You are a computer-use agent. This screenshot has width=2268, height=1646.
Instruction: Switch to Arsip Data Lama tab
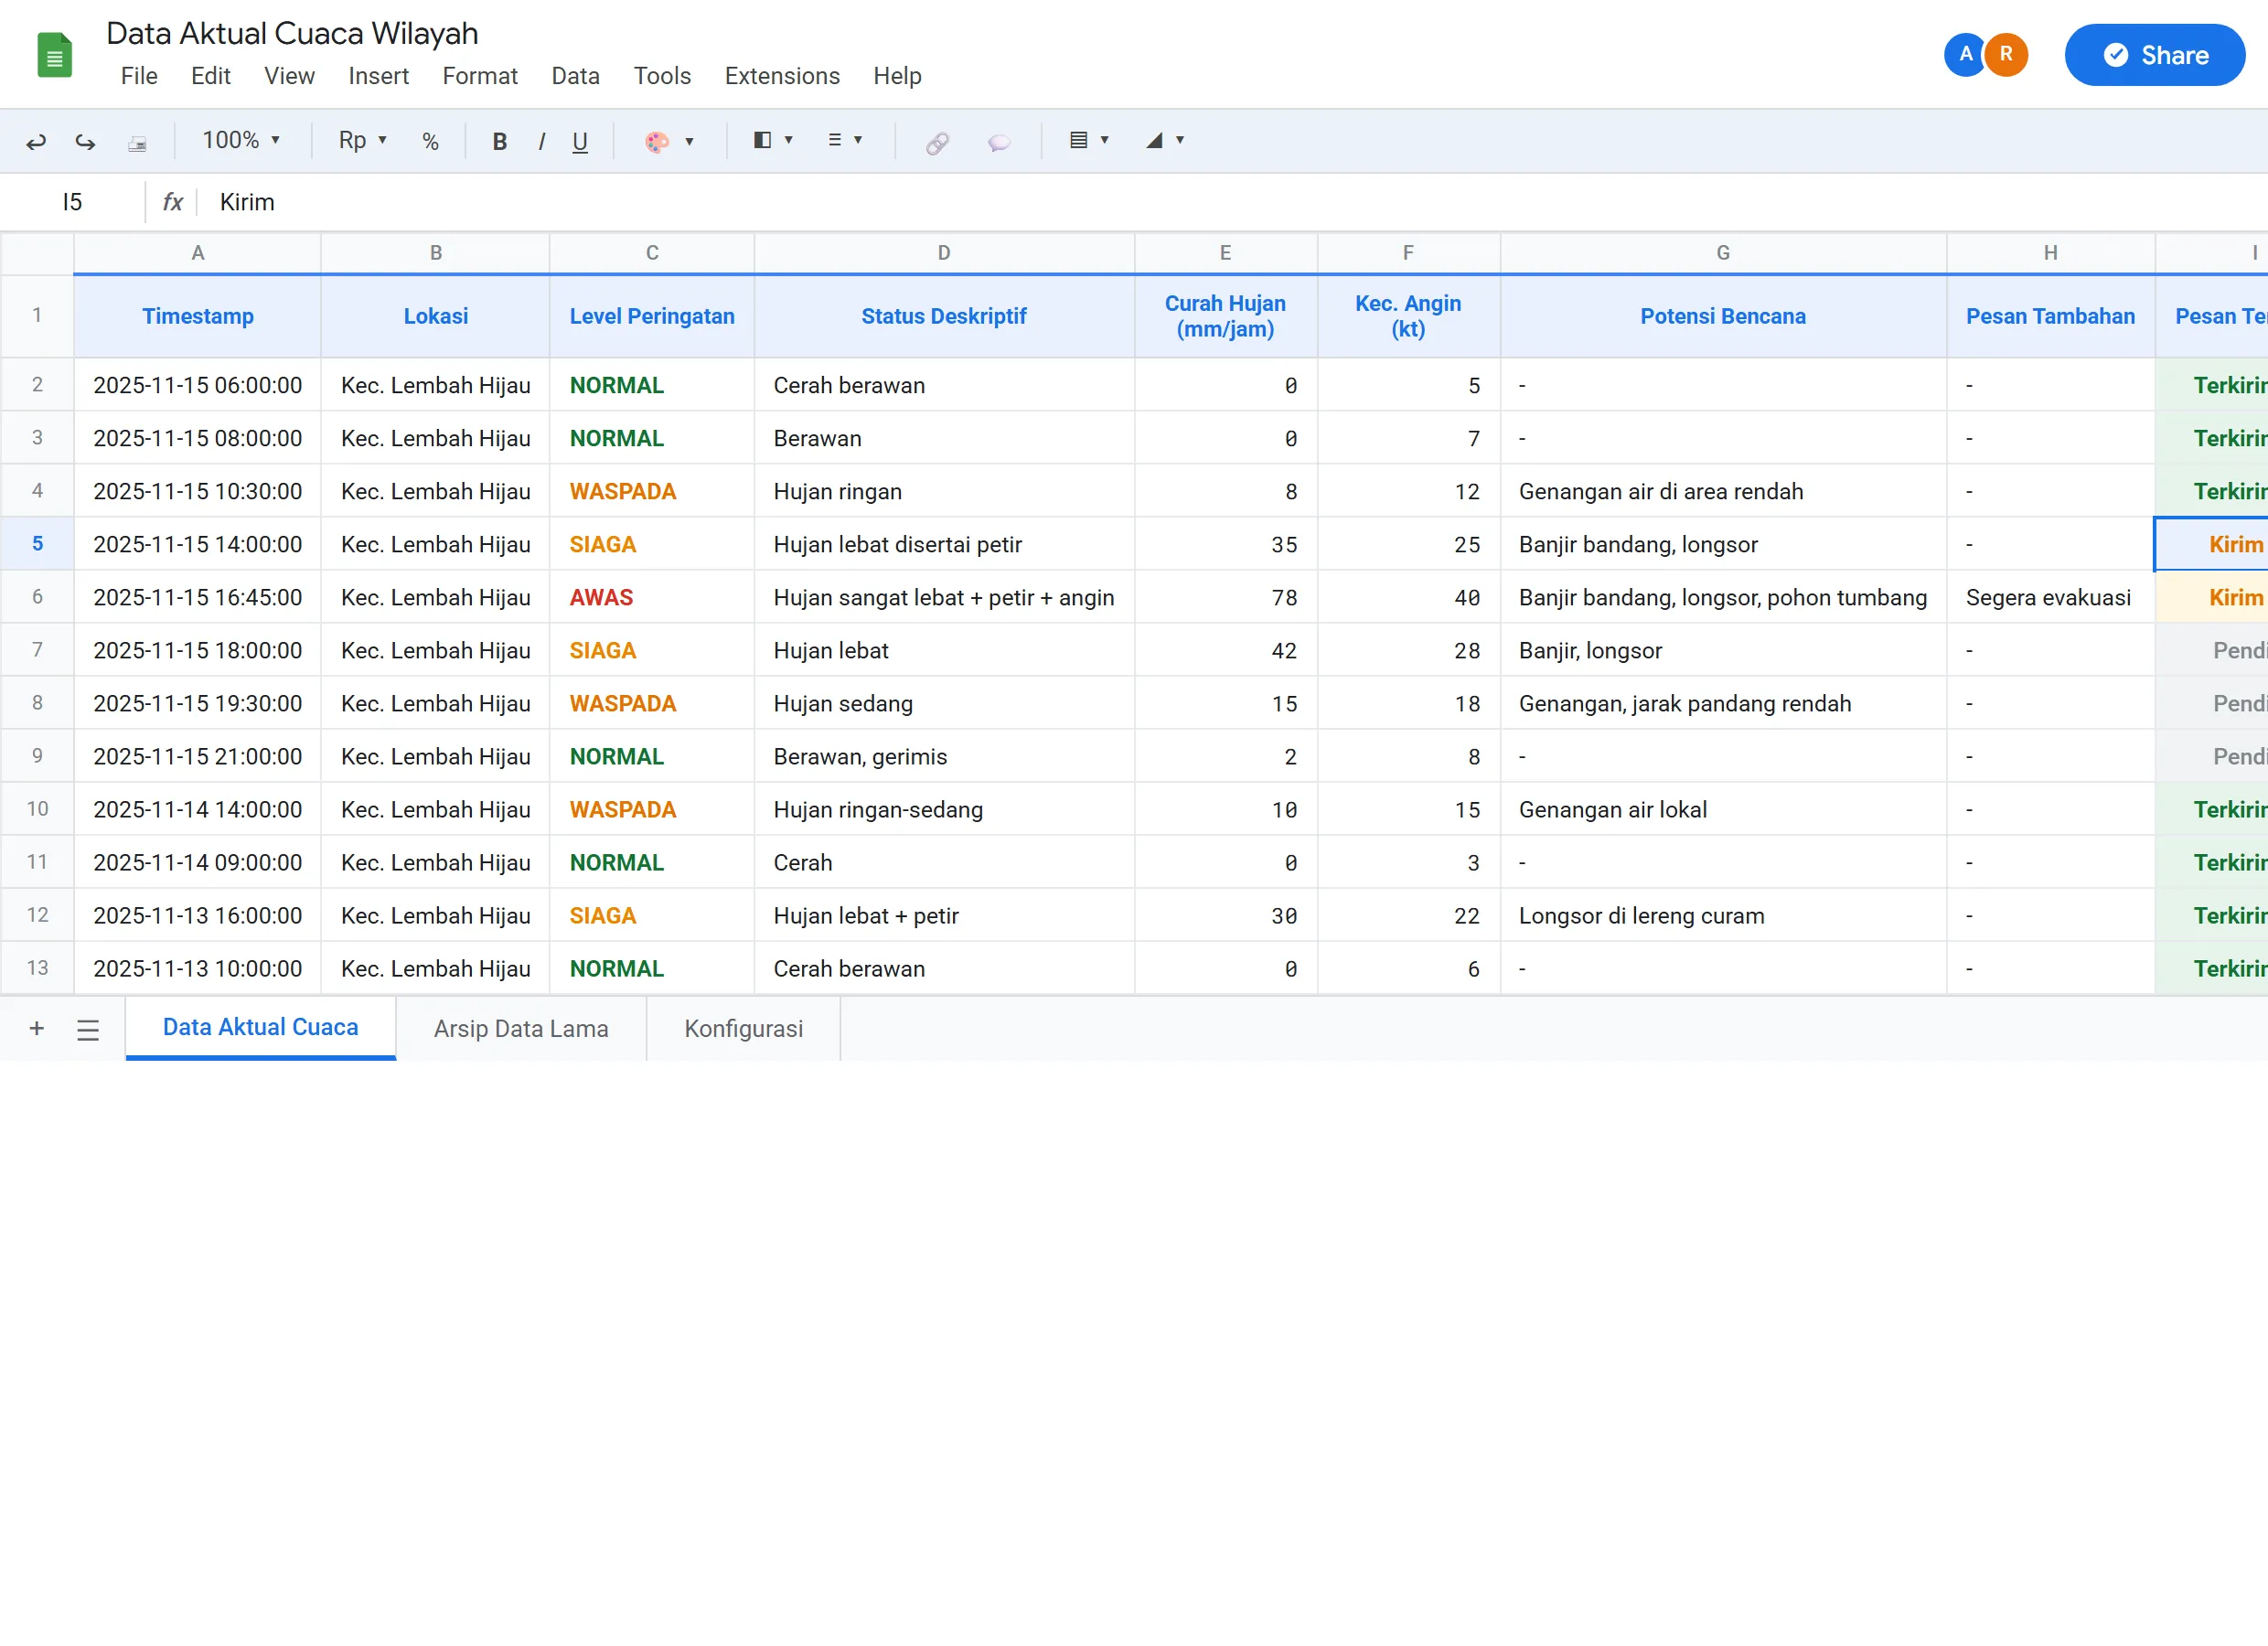[x=520, y=1028]
